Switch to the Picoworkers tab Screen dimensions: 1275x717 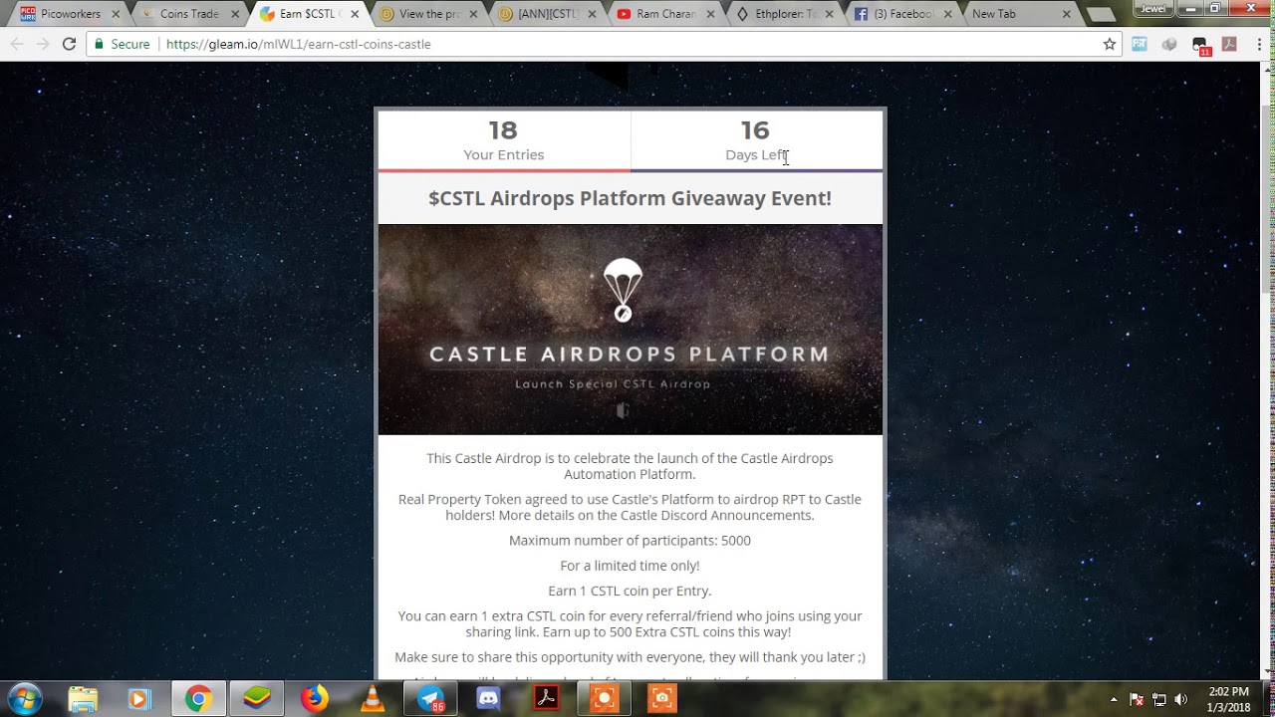(x=70, y=14)
